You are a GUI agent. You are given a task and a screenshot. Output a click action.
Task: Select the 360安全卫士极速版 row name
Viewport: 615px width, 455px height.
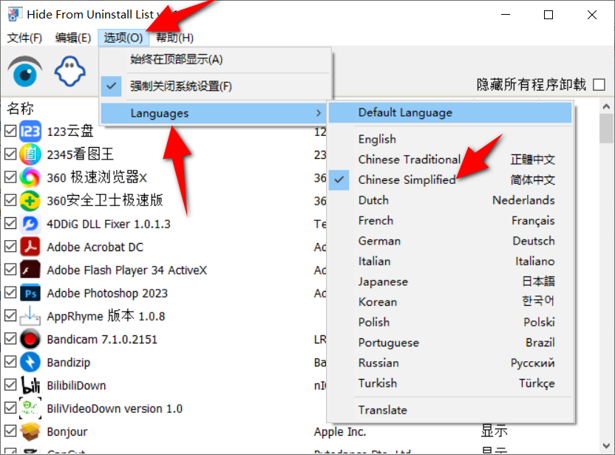click(105, 200)
